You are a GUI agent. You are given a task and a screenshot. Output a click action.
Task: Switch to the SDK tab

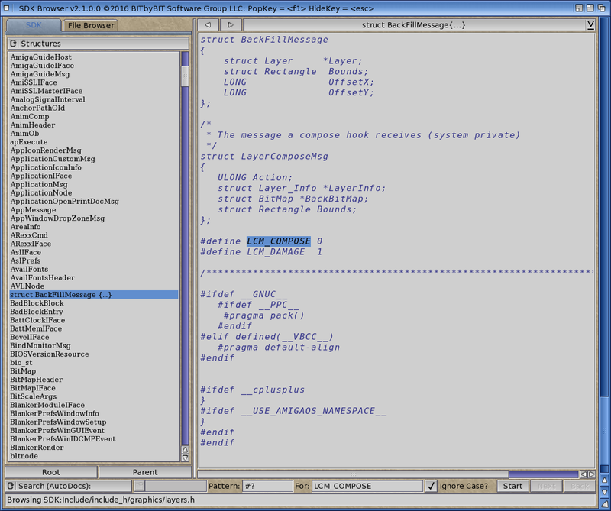click(34, 25)
